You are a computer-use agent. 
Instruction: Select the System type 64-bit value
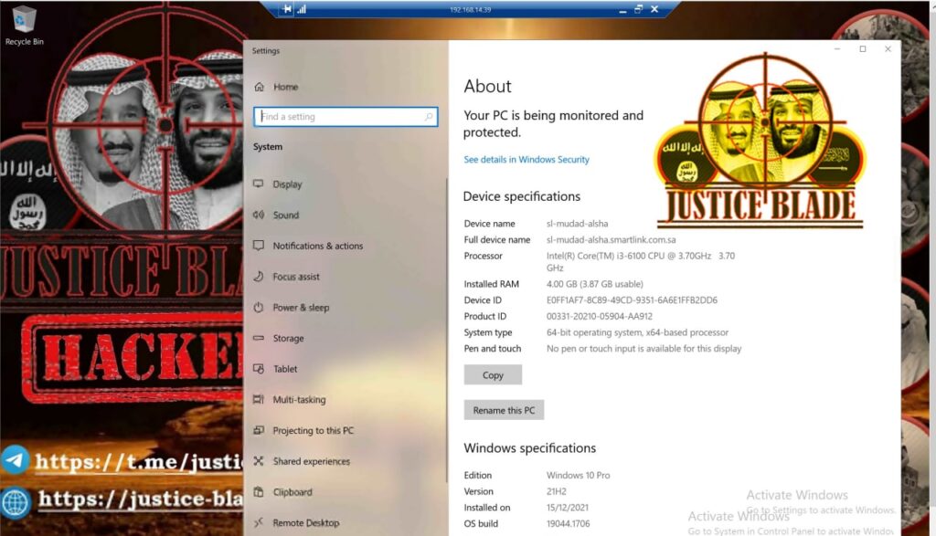(x=637, y=332)
